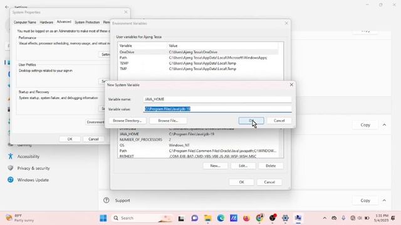Viewport: 401px width, 225px height.
Task: Click the System Properties taskbar icon
Action: click(298, 218)
